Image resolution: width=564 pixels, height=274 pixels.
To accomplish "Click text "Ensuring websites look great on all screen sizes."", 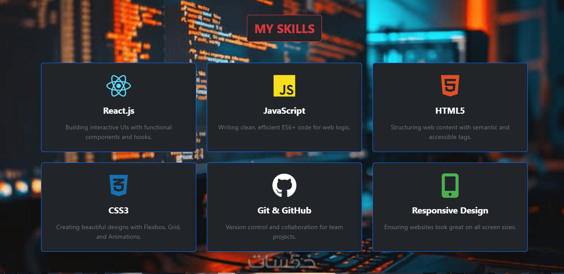I will coord(450,227).
